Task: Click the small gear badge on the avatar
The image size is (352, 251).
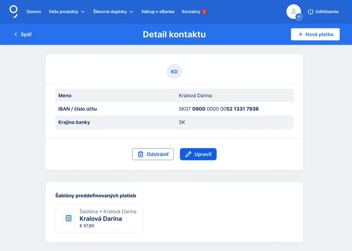Action: pos(299,17)
